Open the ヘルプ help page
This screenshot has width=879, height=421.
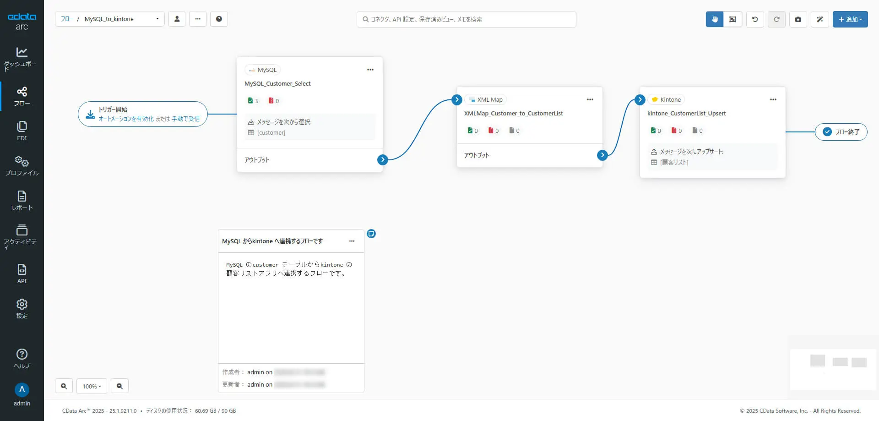[22, 359]
